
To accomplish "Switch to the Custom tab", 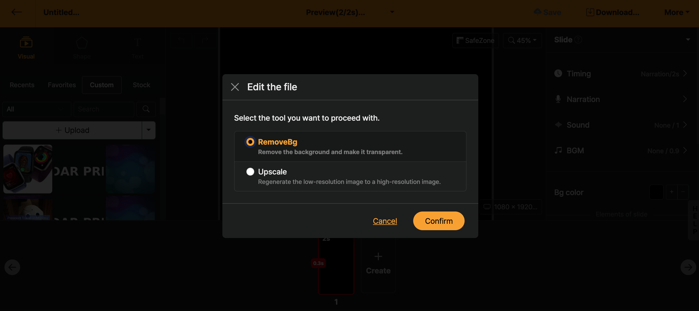I will tap(102, 85).
